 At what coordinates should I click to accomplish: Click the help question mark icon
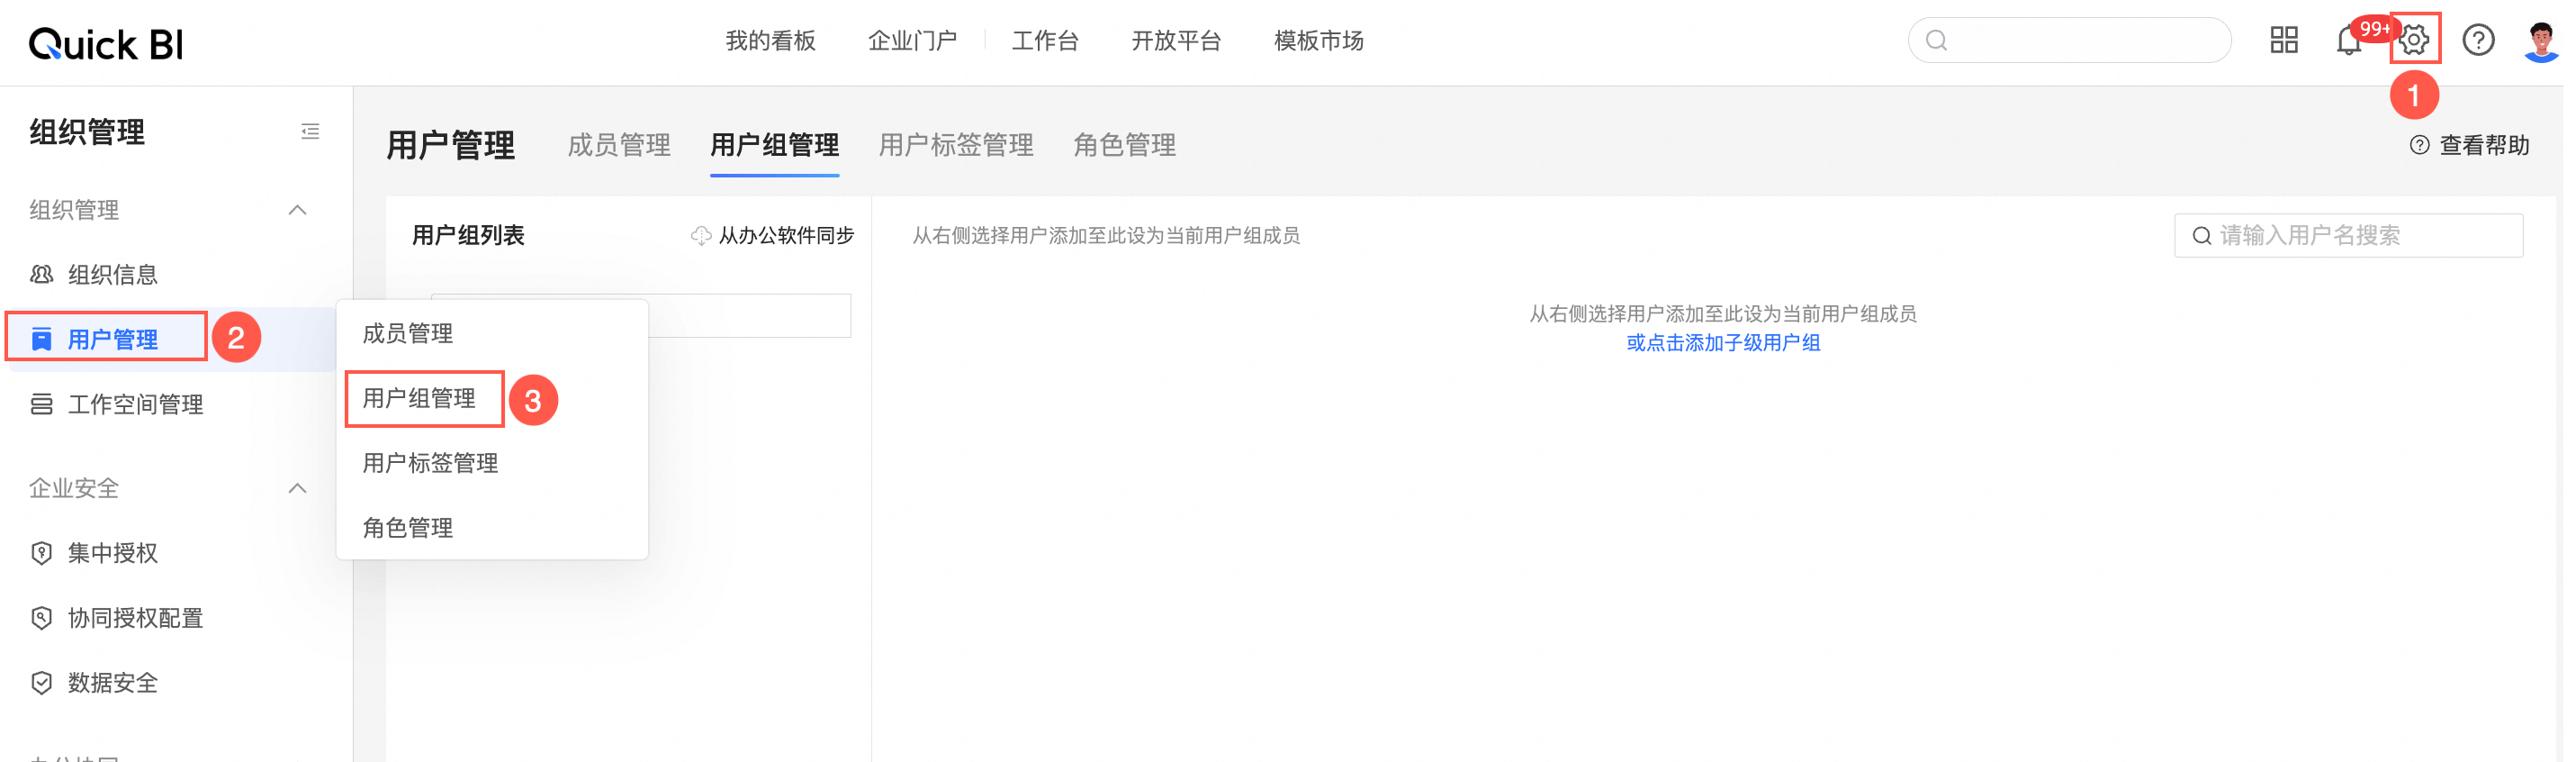2477,40
